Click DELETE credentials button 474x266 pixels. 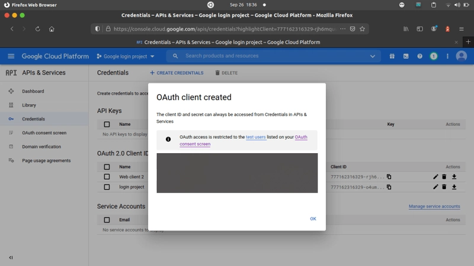(x=226, y=73)
